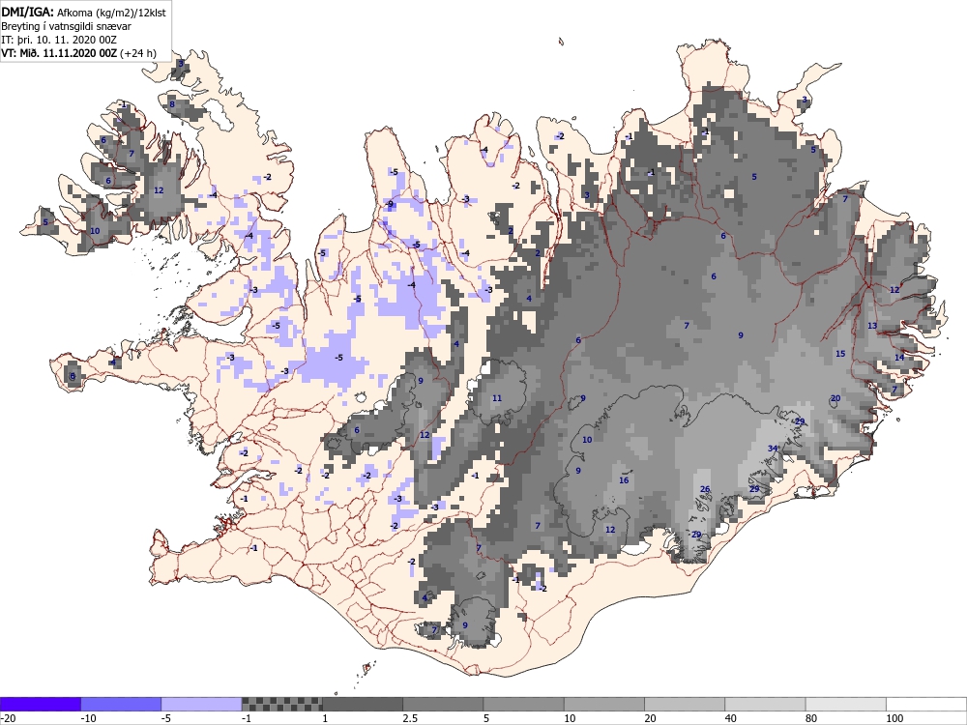Click the 'DMI/IGA: Afkoma (kg/m2)/12klst' title line
The width and height of the screenshot is (967, 725).
[83, 12]
